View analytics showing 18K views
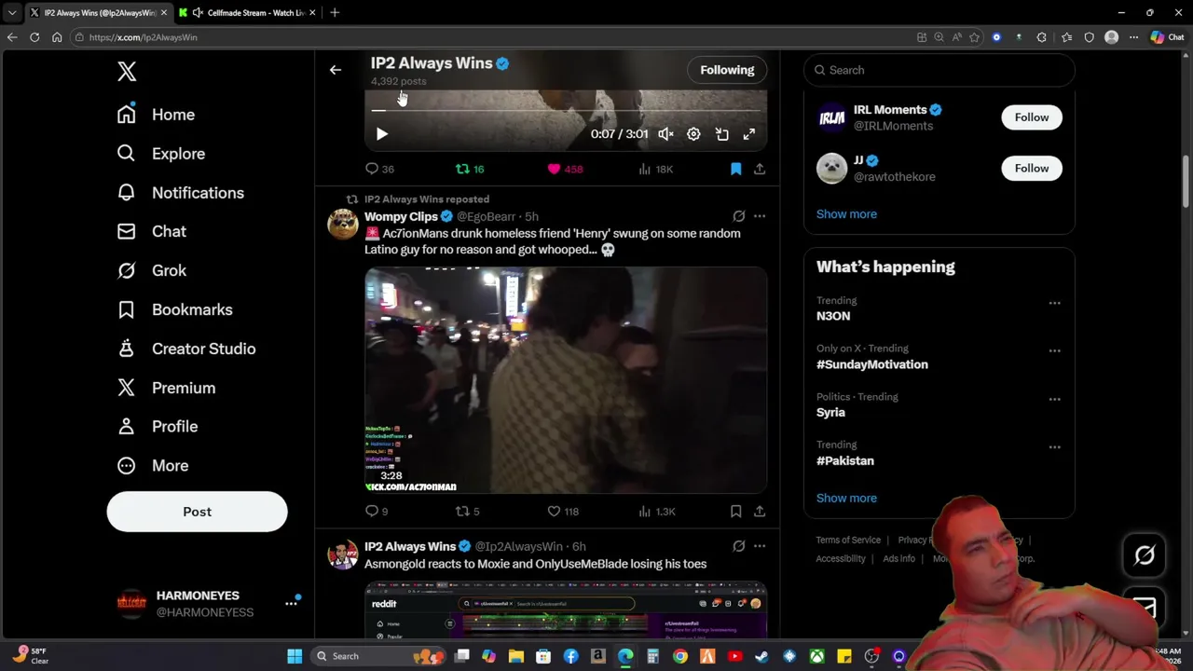This screenshot has width=1193, height=671. (655, 169)
